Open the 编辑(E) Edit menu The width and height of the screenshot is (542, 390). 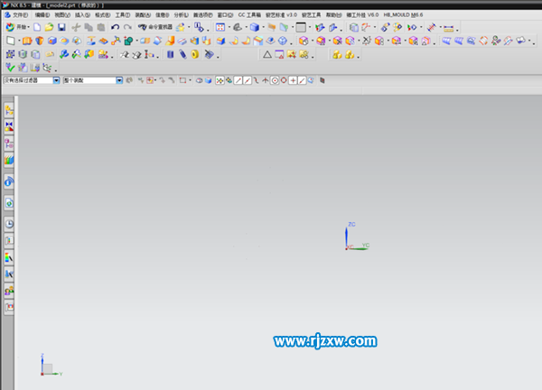click(x=42, y=14)
